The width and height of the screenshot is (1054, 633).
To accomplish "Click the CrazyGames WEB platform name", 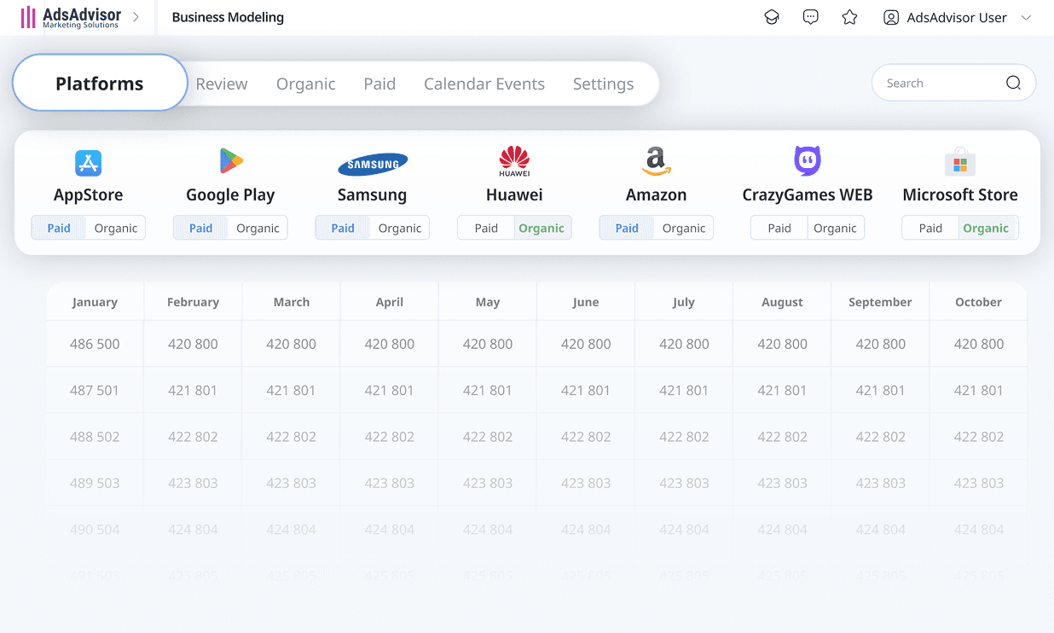I will point(808,195).
